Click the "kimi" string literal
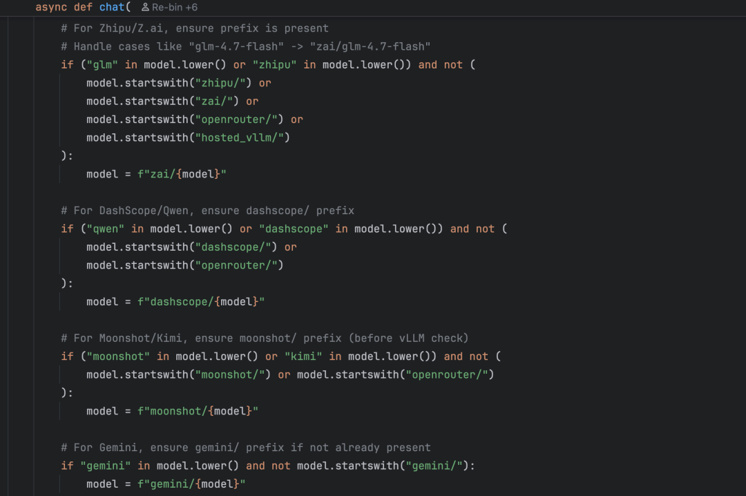This screenshot has width=746, height=496. (303, 356)
